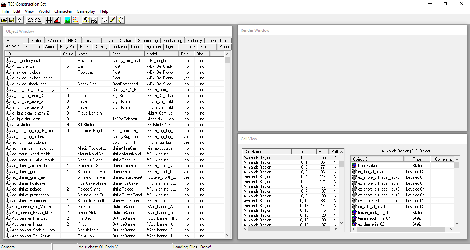Image resolution: width=470 pixels, height=250 pixels.
Task: Sort cell objects by Type column header
Action: [417, 159]
